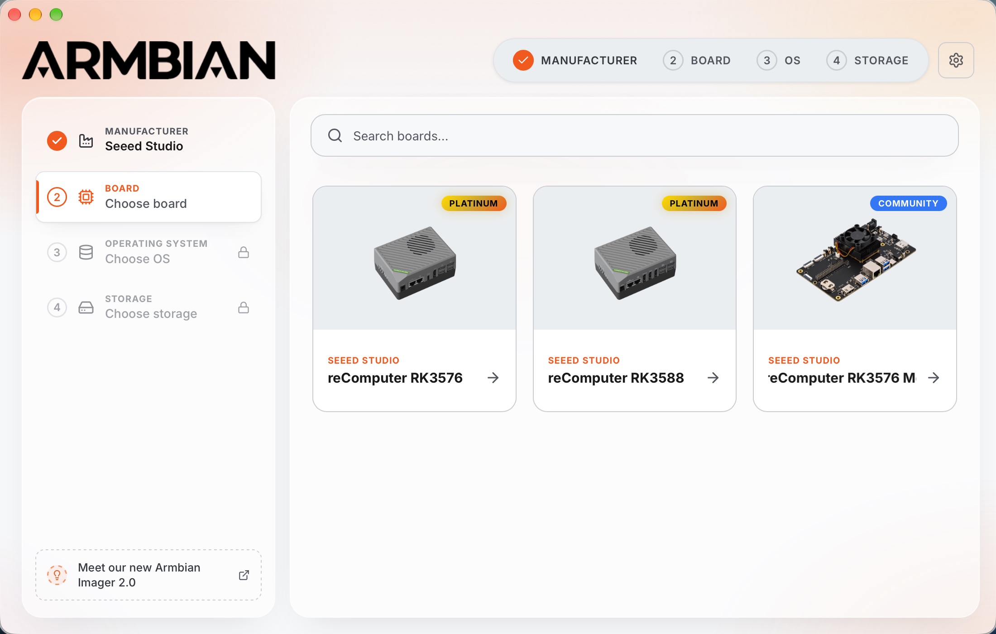The image size is (996, 634).
Task: Click the reComputer RK3588 title text
Action: point(616,378)
